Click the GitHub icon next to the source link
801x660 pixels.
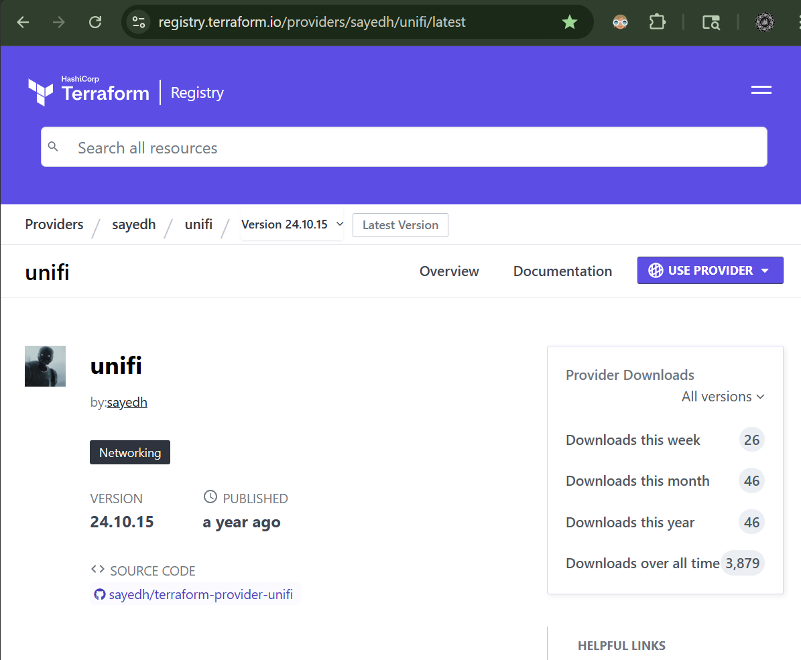[x=100, y=594]
